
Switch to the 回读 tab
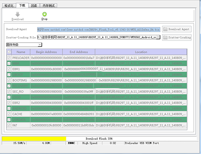(x=34, y=6)
